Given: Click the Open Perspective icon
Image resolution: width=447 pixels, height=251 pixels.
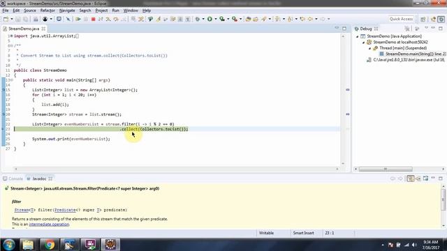Looking at the screenshot, I should pos(423,19).
